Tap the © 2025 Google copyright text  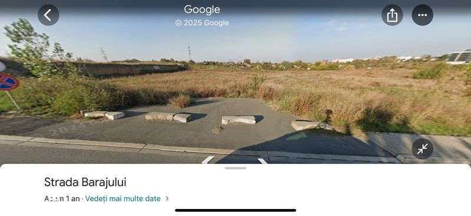[202, 23]
